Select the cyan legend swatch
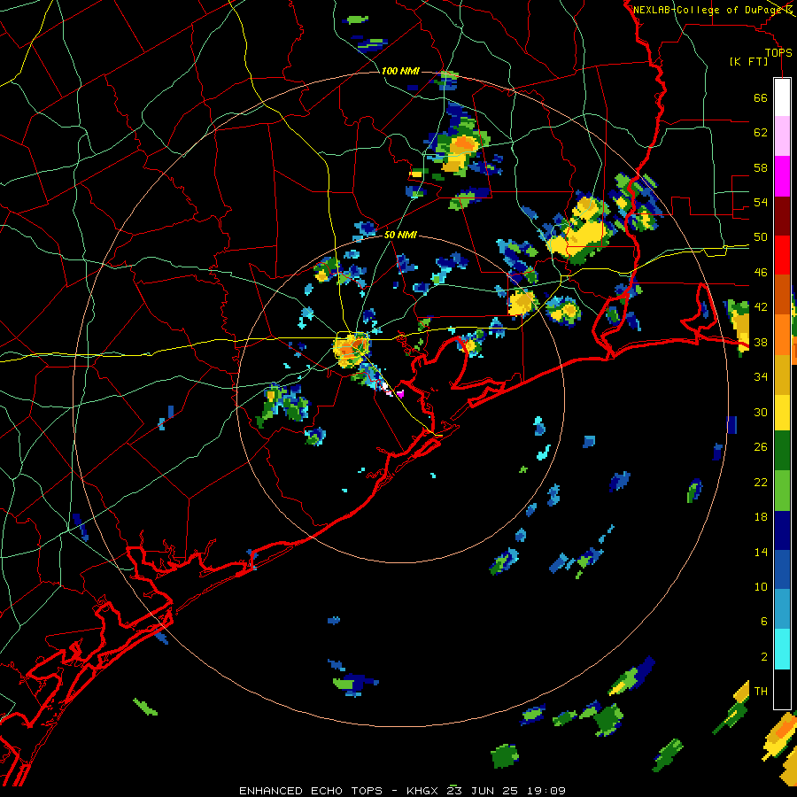797x797 pixels. (782, 649)
